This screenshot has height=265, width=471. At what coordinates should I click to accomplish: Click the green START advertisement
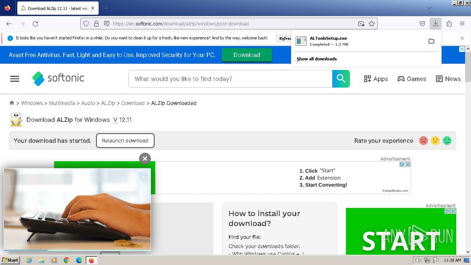coord(401,231)
